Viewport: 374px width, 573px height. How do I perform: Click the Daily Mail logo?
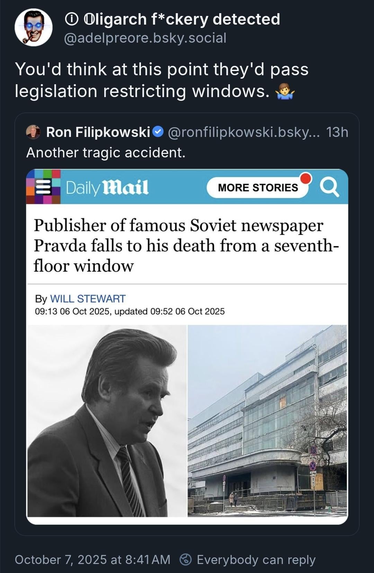[x=107, y=188]
